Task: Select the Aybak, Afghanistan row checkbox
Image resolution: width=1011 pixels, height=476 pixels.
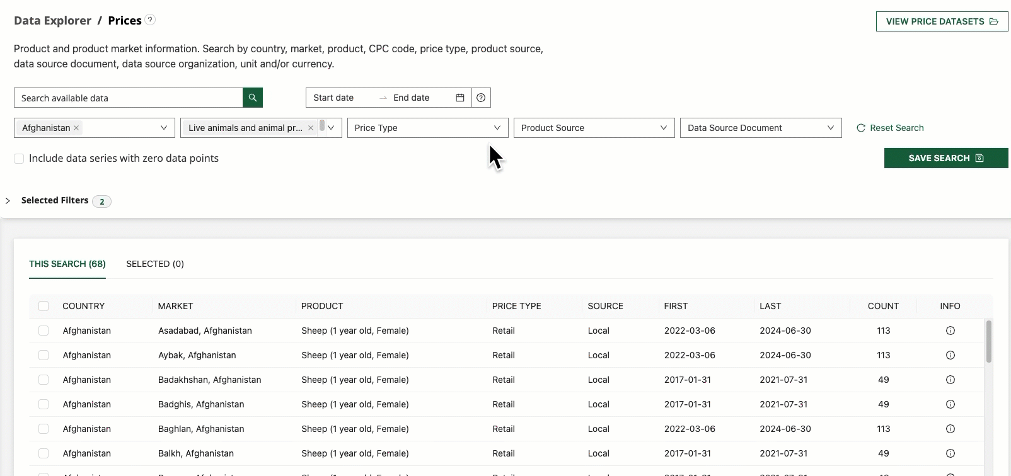Action: coord(43,355)
